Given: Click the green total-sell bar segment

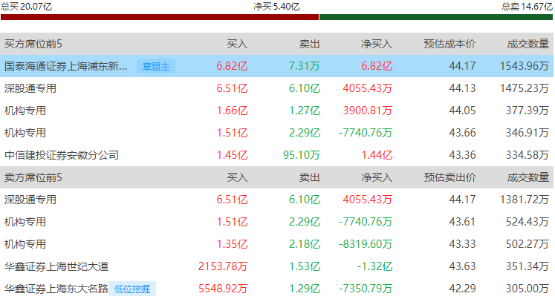Looking at the screenshot, I should coord(436,16).
